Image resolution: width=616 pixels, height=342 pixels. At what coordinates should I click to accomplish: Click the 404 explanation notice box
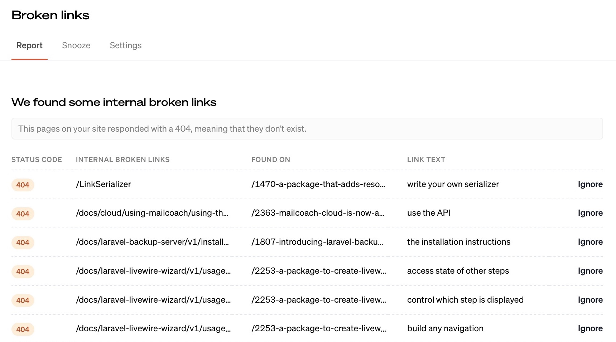307,129
